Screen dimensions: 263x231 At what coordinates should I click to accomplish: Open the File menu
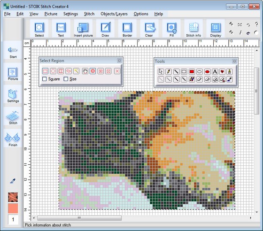click(x=7, y=14)
